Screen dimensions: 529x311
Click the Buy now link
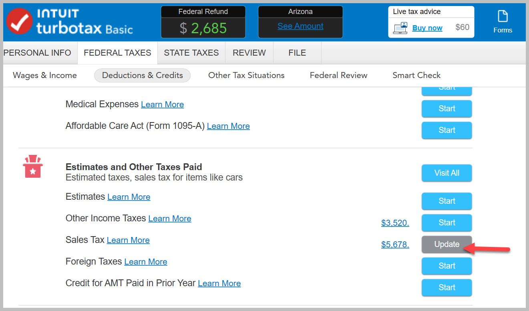427,28
